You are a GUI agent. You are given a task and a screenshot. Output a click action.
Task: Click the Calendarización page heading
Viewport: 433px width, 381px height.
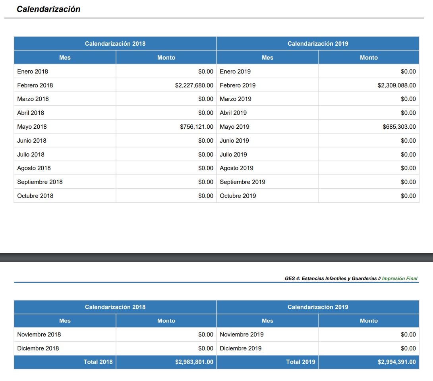48,9
